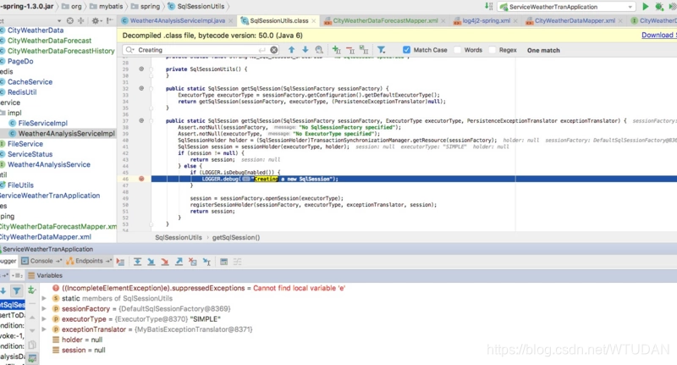Expand exceptionTranslator variable node

(44, 329)
